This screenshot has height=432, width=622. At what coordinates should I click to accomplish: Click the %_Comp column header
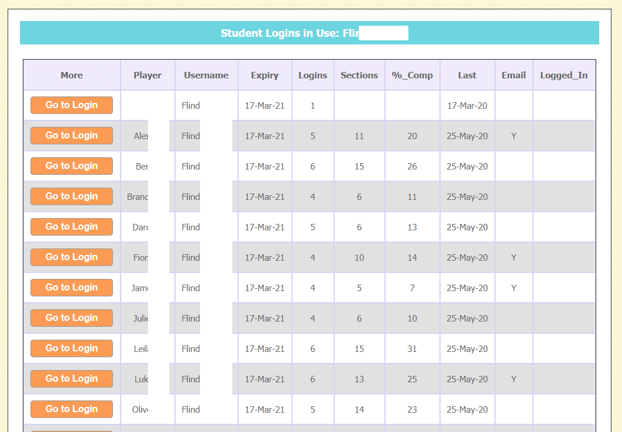click(x=412, y=75)
